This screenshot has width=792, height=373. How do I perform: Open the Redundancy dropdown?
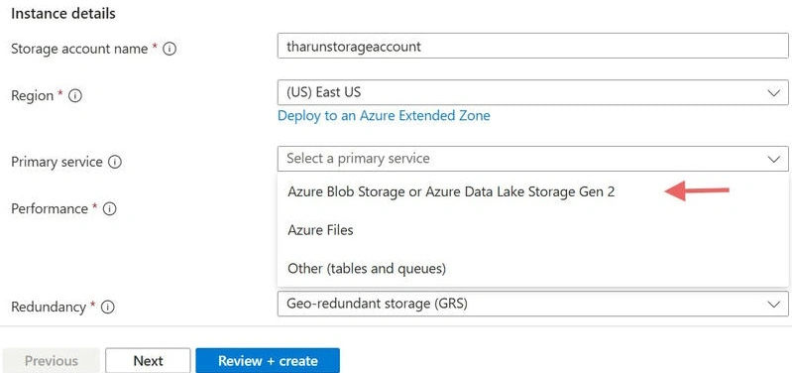tap(533, 304)
